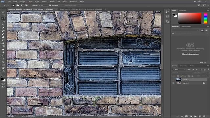Toggle the shape layer filter
Image resolution: width=210 pixels, height=118 pixels.
(200, 69)
